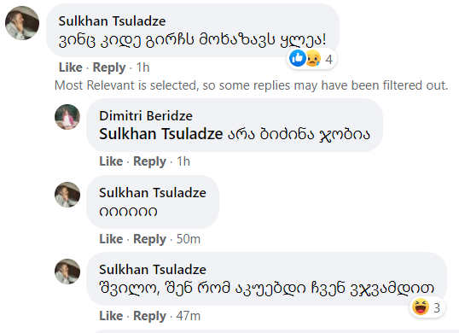
Task: Click Sulkhan Tsuladze's avatar on 47m reply
Action: pyautogui.click(x=67, y=272)
